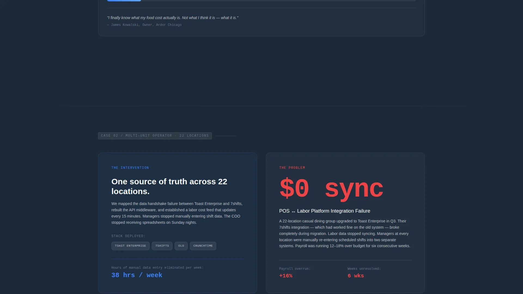Select the 7shifts stack tag
Image resolution: width=523 pixels, height=294 pixels.
(162, 246)
